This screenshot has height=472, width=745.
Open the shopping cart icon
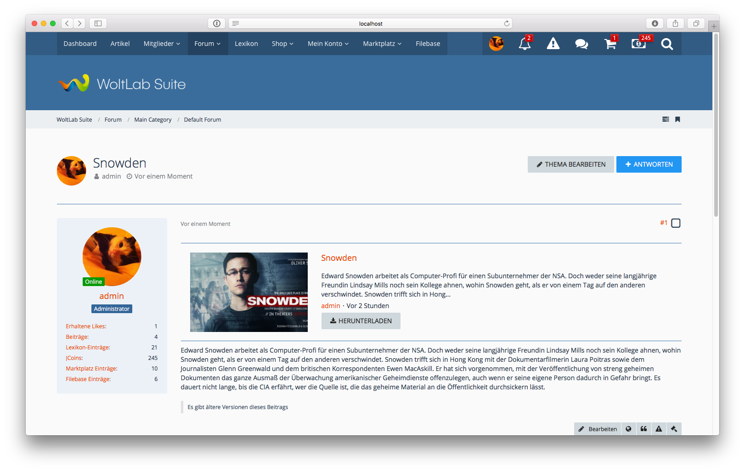tap(610, 44)
